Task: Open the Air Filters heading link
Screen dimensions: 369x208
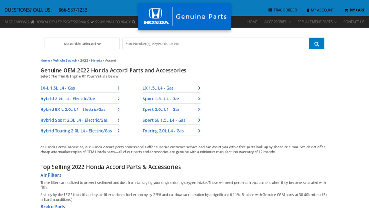Action: (x=51, y=175)
